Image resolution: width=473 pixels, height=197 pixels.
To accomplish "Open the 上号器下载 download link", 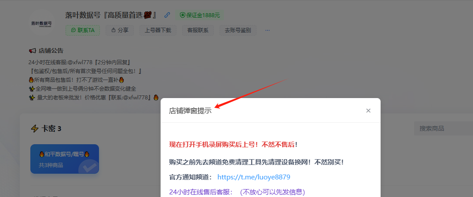I will click(x=158, y=30).
